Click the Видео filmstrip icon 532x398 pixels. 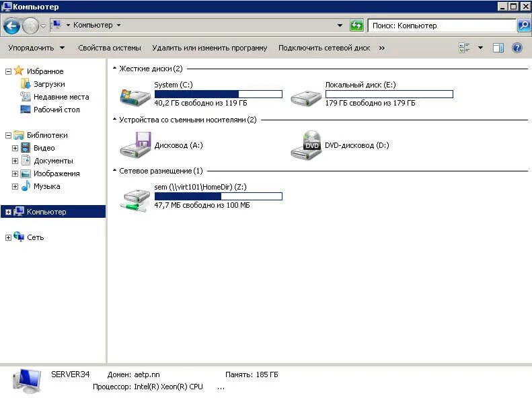pos(26,148)
